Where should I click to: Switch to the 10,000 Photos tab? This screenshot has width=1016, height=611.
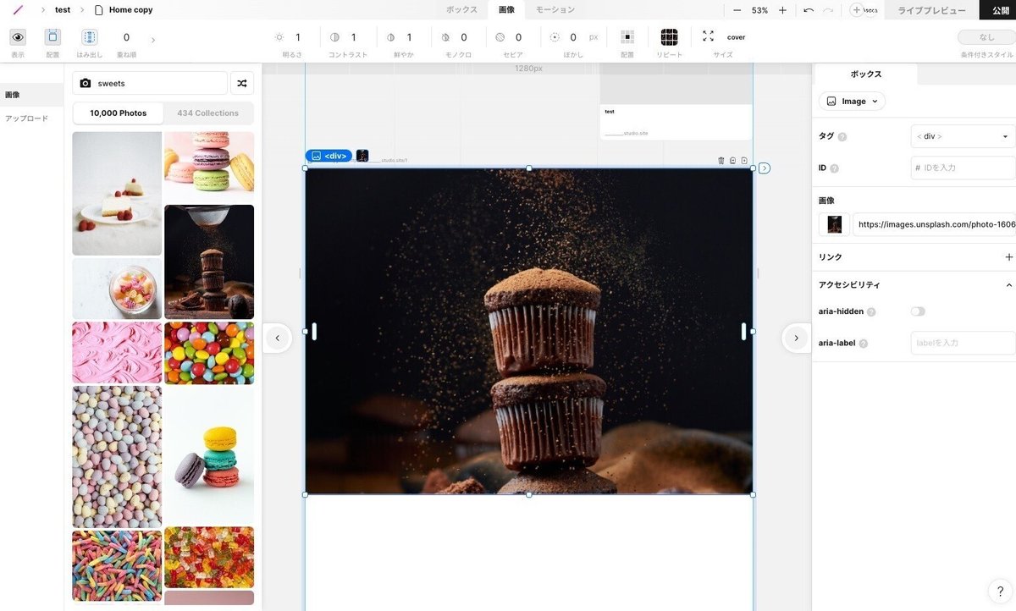(118, 113)
